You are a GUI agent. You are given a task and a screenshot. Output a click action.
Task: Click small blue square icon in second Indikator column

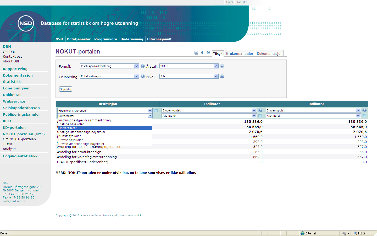(364, 115)
